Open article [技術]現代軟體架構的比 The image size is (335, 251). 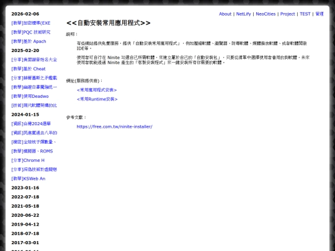tap(34, 105)
